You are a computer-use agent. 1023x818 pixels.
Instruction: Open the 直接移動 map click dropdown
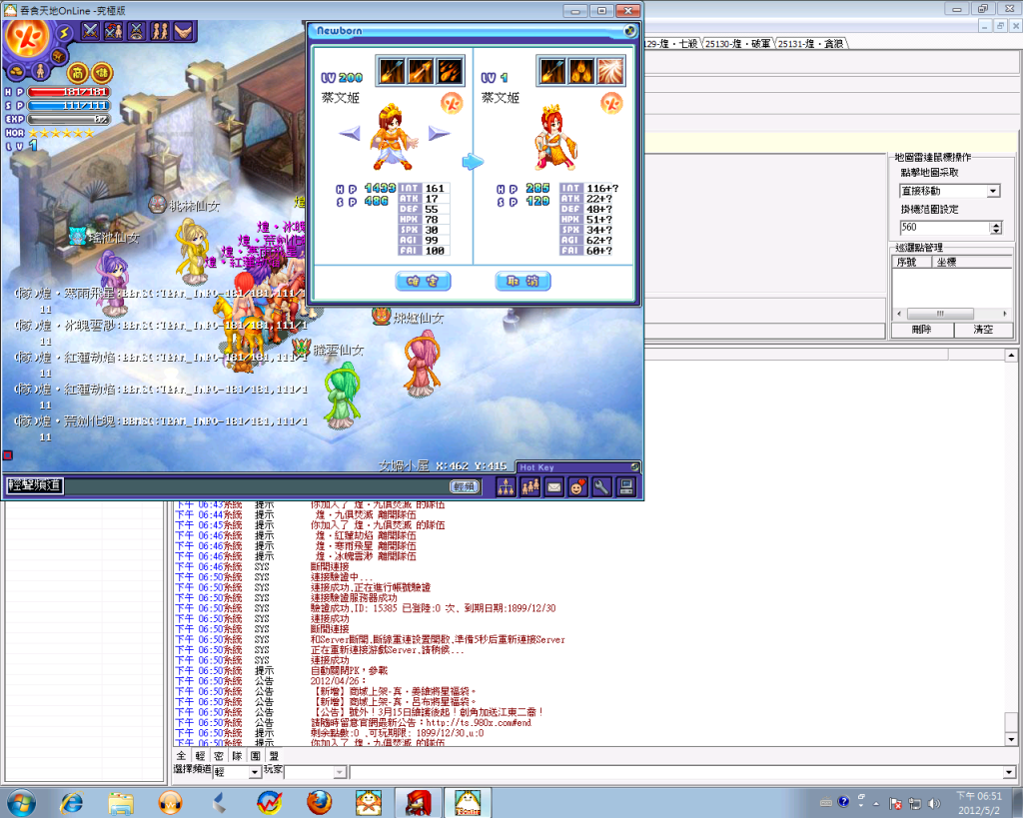(993, 191)
